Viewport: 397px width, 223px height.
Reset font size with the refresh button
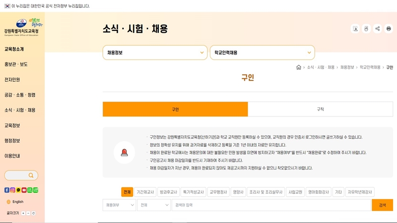[33, 213]
